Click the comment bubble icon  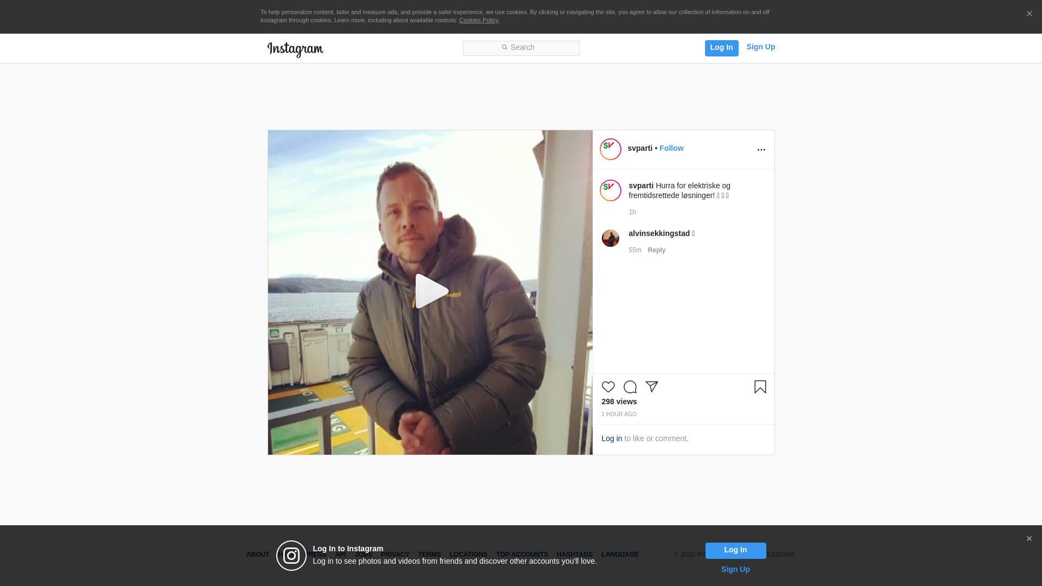pyautogui.click(x=630, y=387)
